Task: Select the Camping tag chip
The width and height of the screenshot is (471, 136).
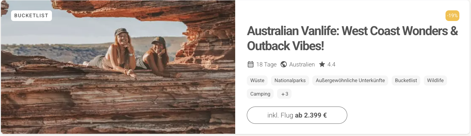Action: coord(260,94)
